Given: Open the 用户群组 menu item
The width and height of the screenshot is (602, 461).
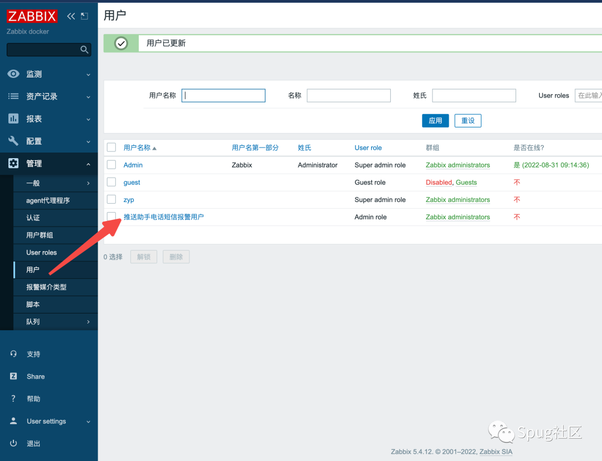Looking at the screenshot, I should (56, 235).
